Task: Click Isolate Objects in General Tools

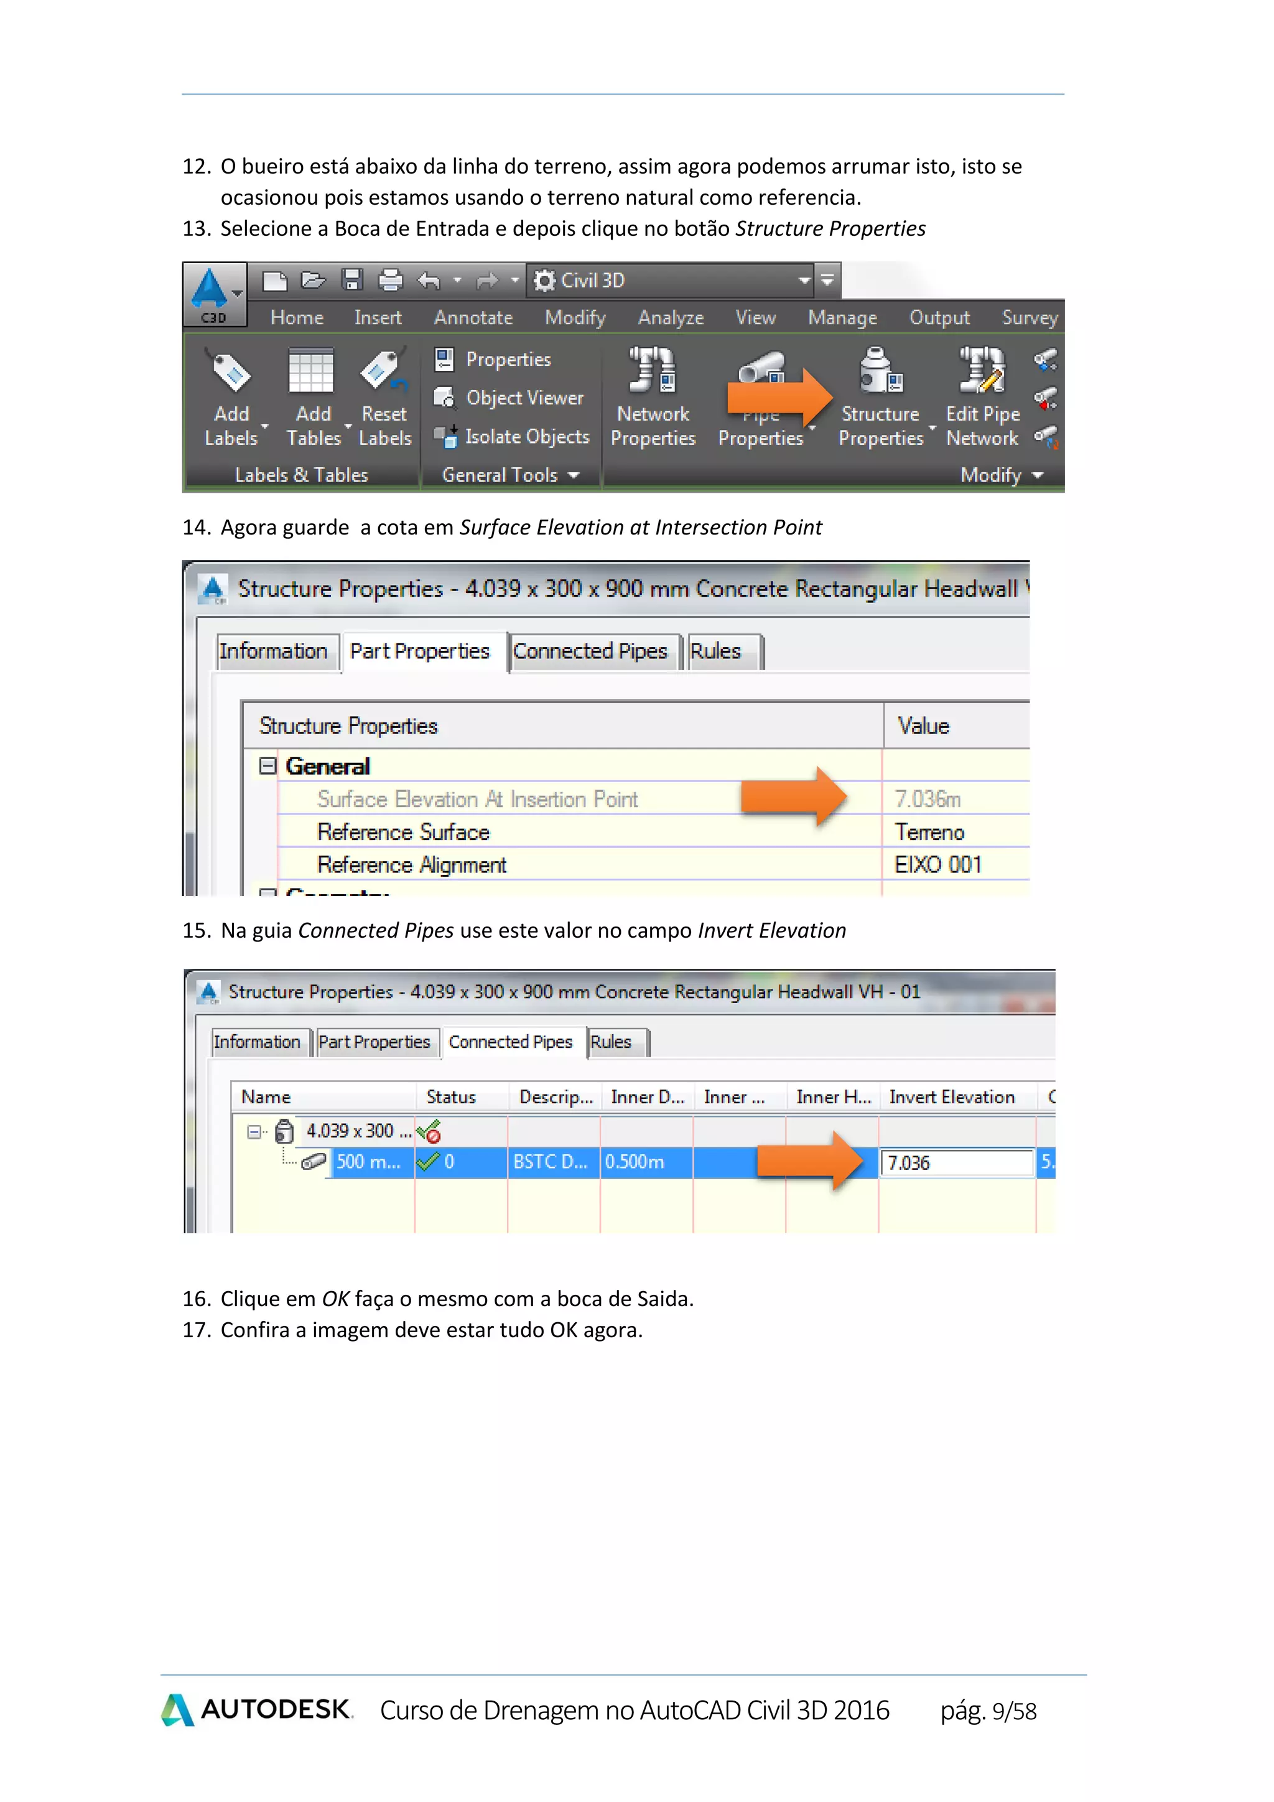Action: click(511, 436)
